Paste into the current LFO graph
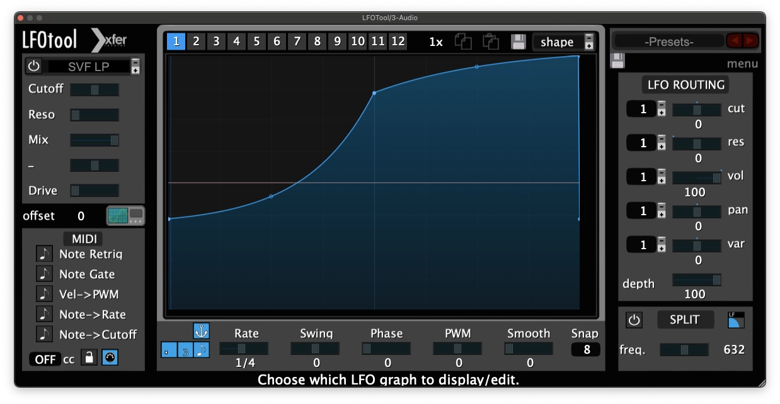Viewport: 780px width, 404px height. point(491,42)
